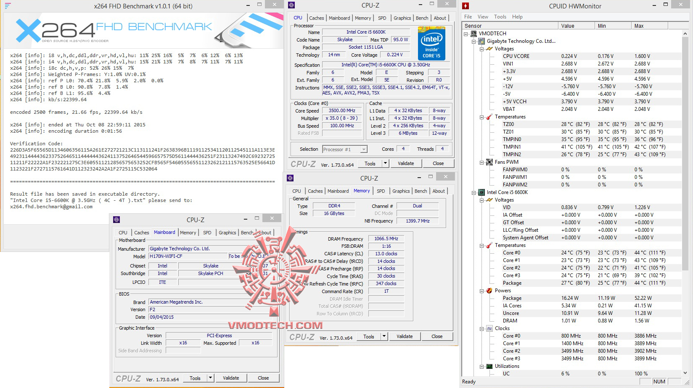Select the VMODTECH computer icon in HWMonitor
The image size is (693, 388).
474,33
